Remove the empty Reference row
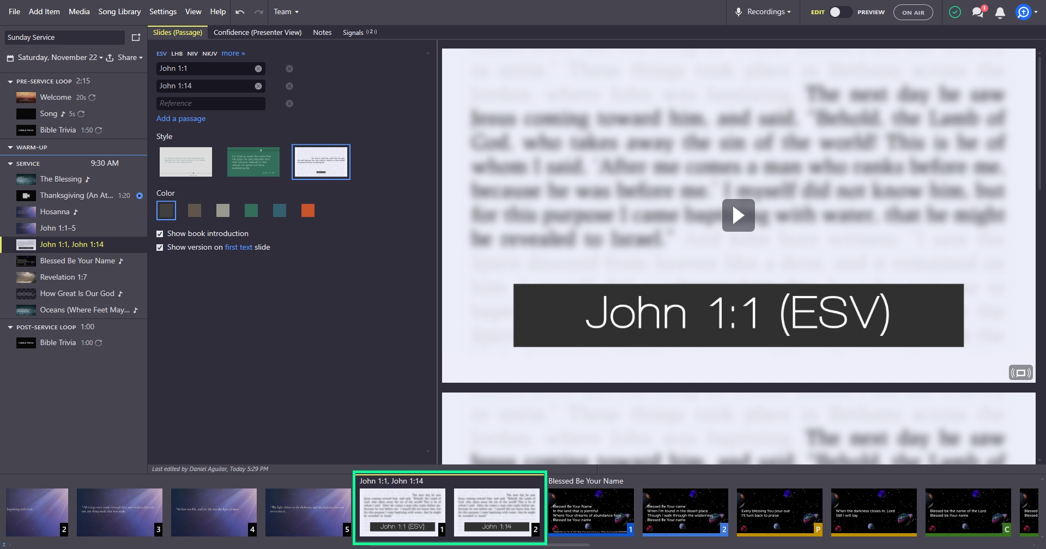Image resolution: width=1046 pixels, height=549 pixels. (x=289, y=104)
